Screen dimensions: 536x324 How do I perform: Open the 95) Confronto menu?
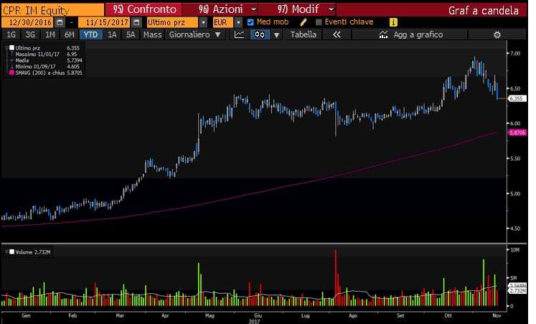(x=144, y=9)
